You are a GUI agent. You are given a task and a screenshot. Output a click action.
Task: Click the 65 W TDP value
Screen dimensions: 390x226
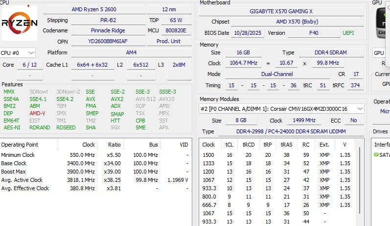(176, 20)
